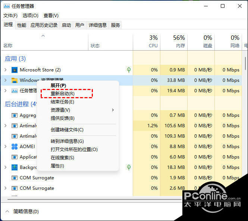Open the 启动 tab
Viewport: 248px width, 221px height.
(x=66, y=25)
